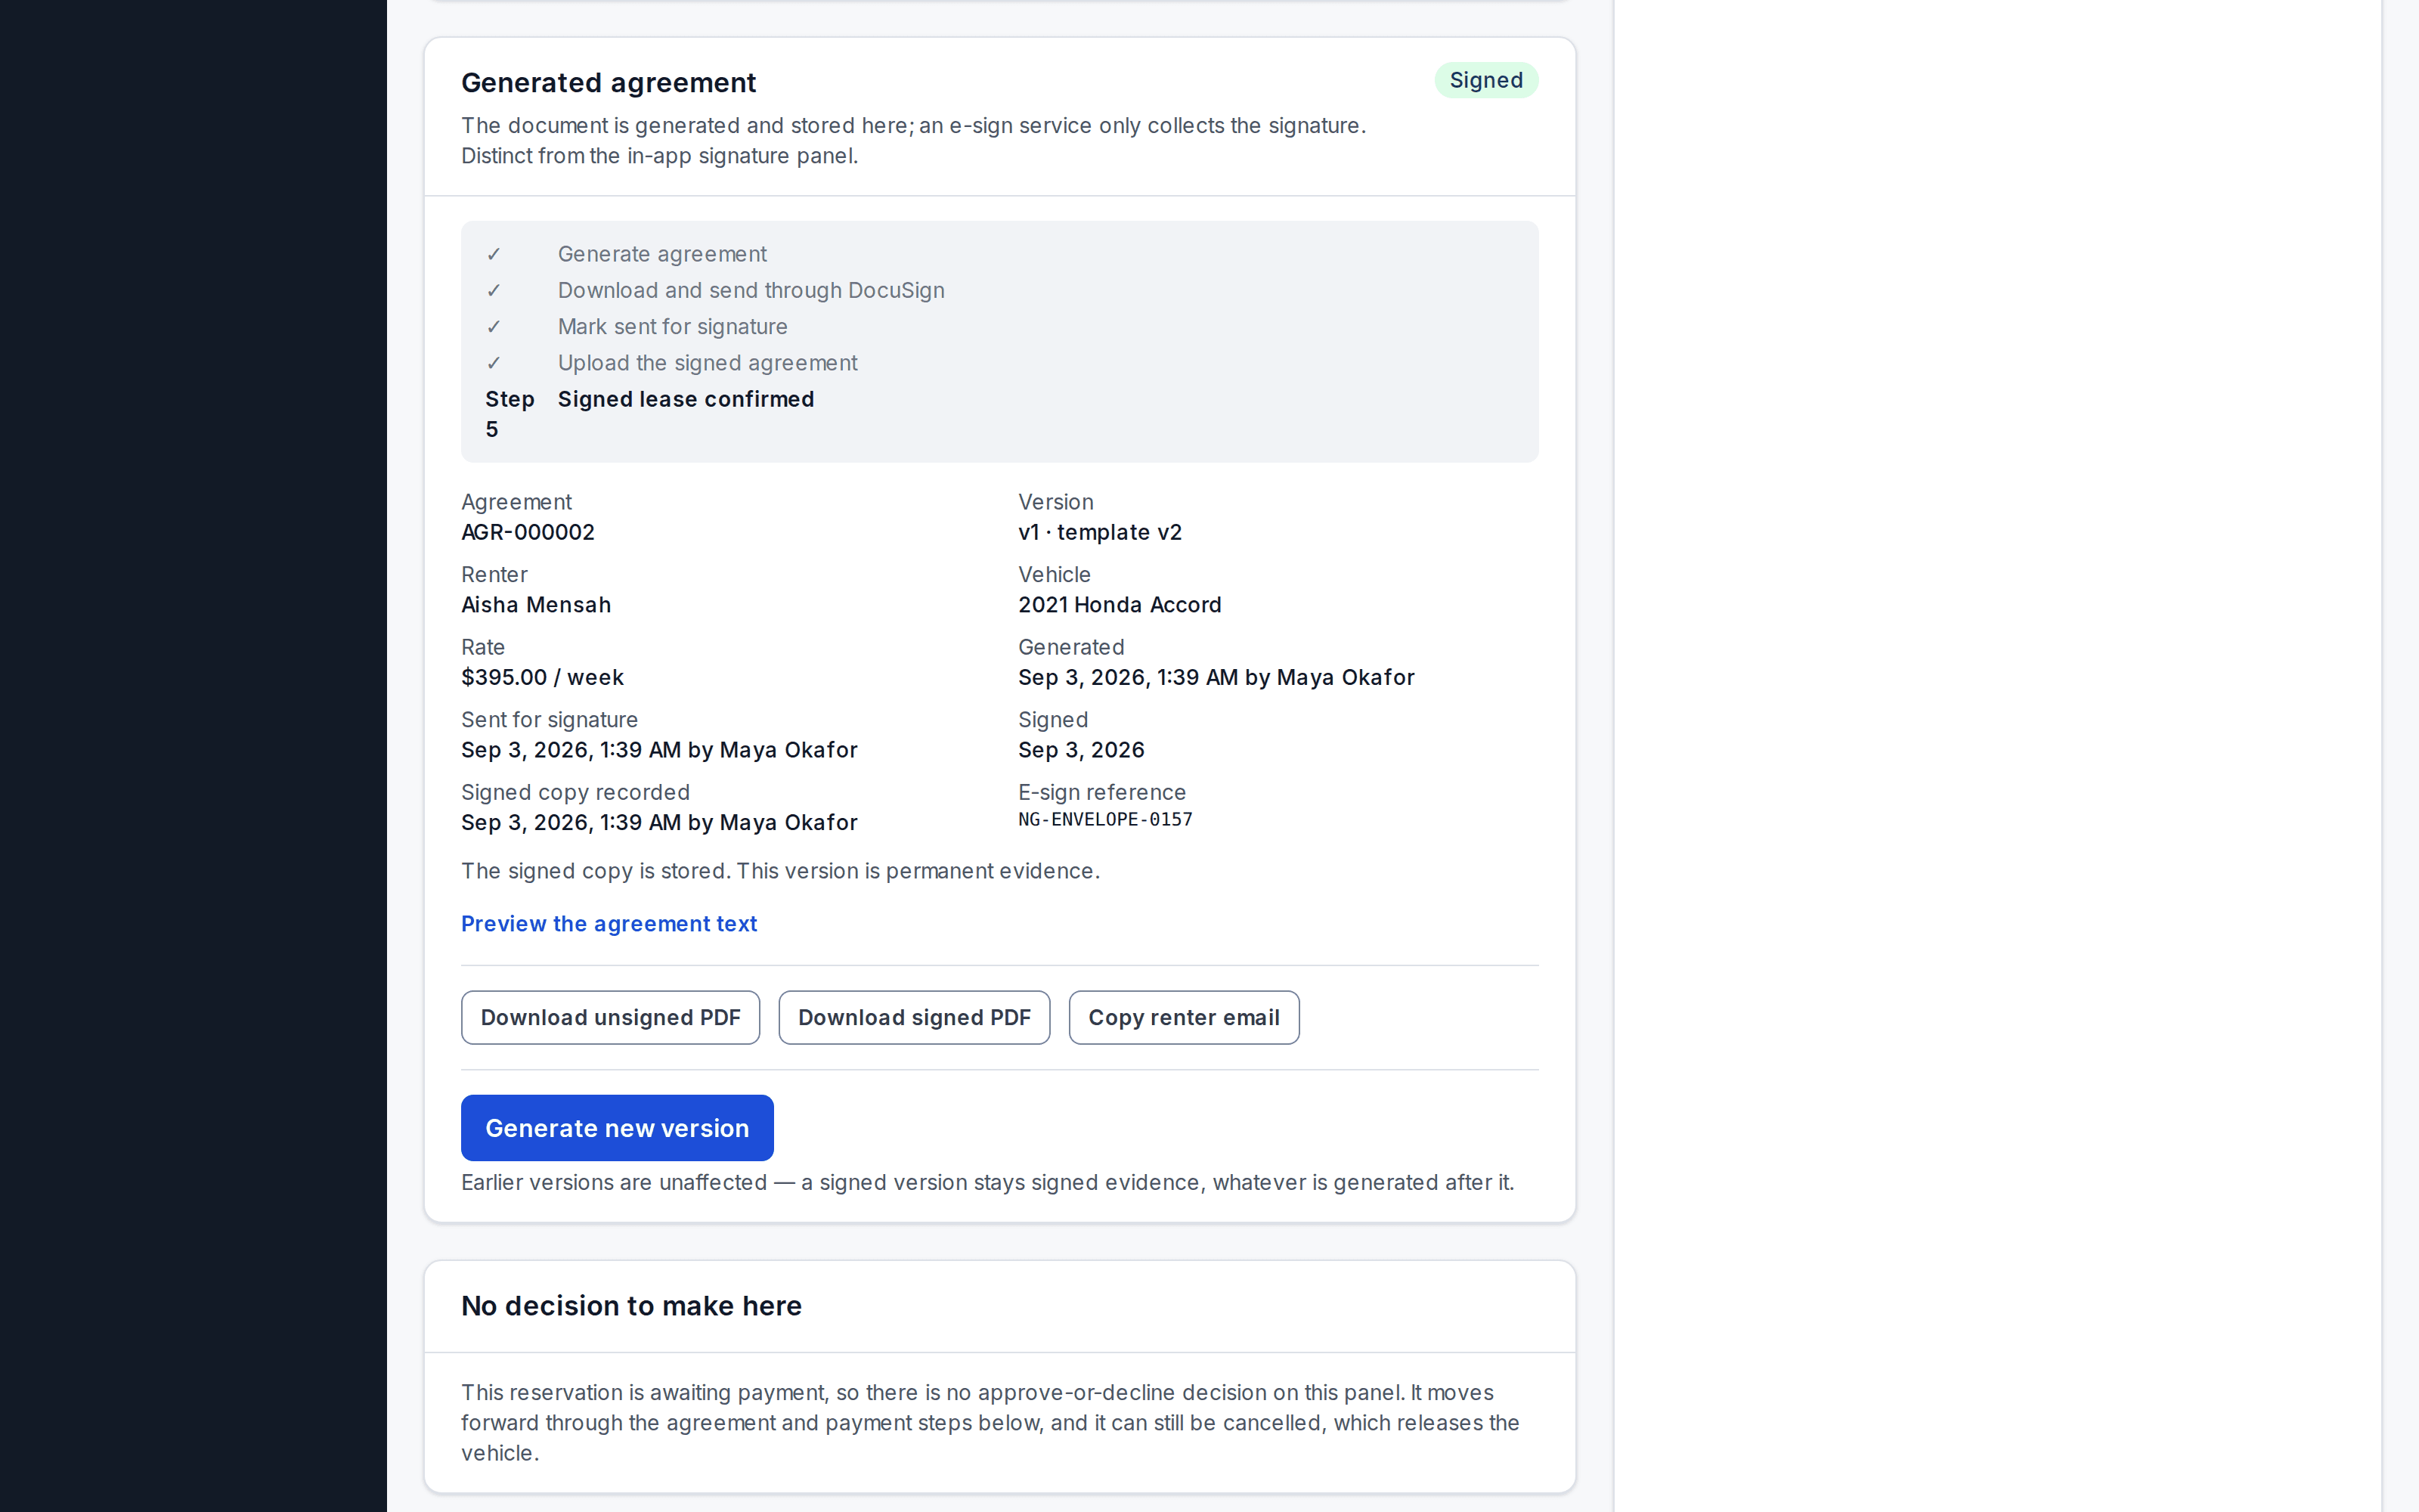
Task: Select the Download and send through DocuSign step
Action: point(751,290)
